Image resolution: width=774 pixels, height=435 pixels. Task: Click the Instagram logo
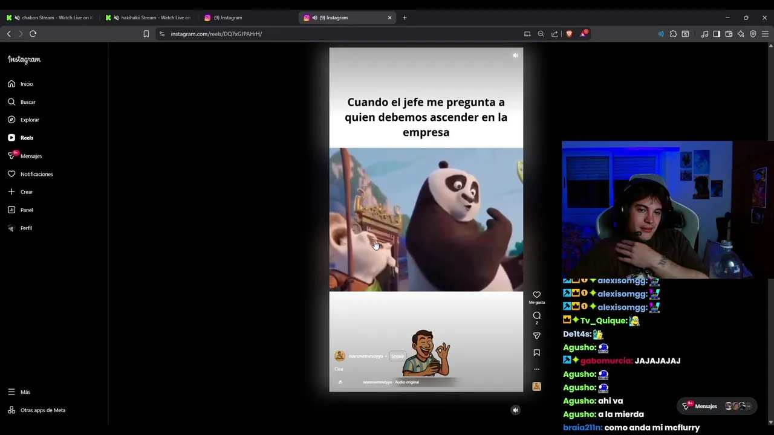tap(24, 59)
